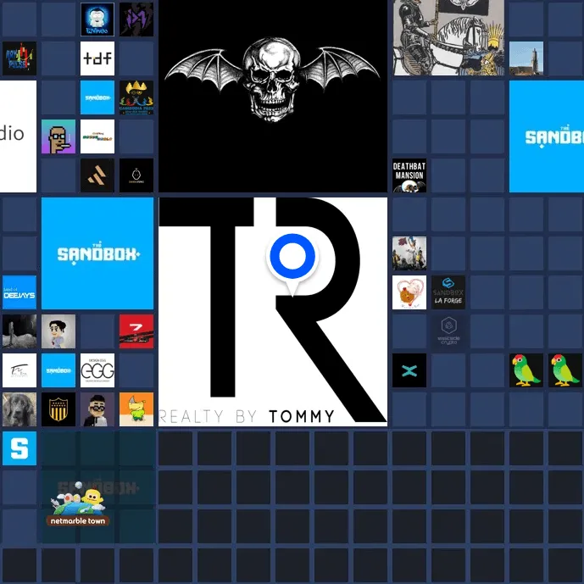Screen dimensions: 584x584
Task: Select the white S Sandbox logo tile
Action: pyautogui.click(x=19, y=448)
